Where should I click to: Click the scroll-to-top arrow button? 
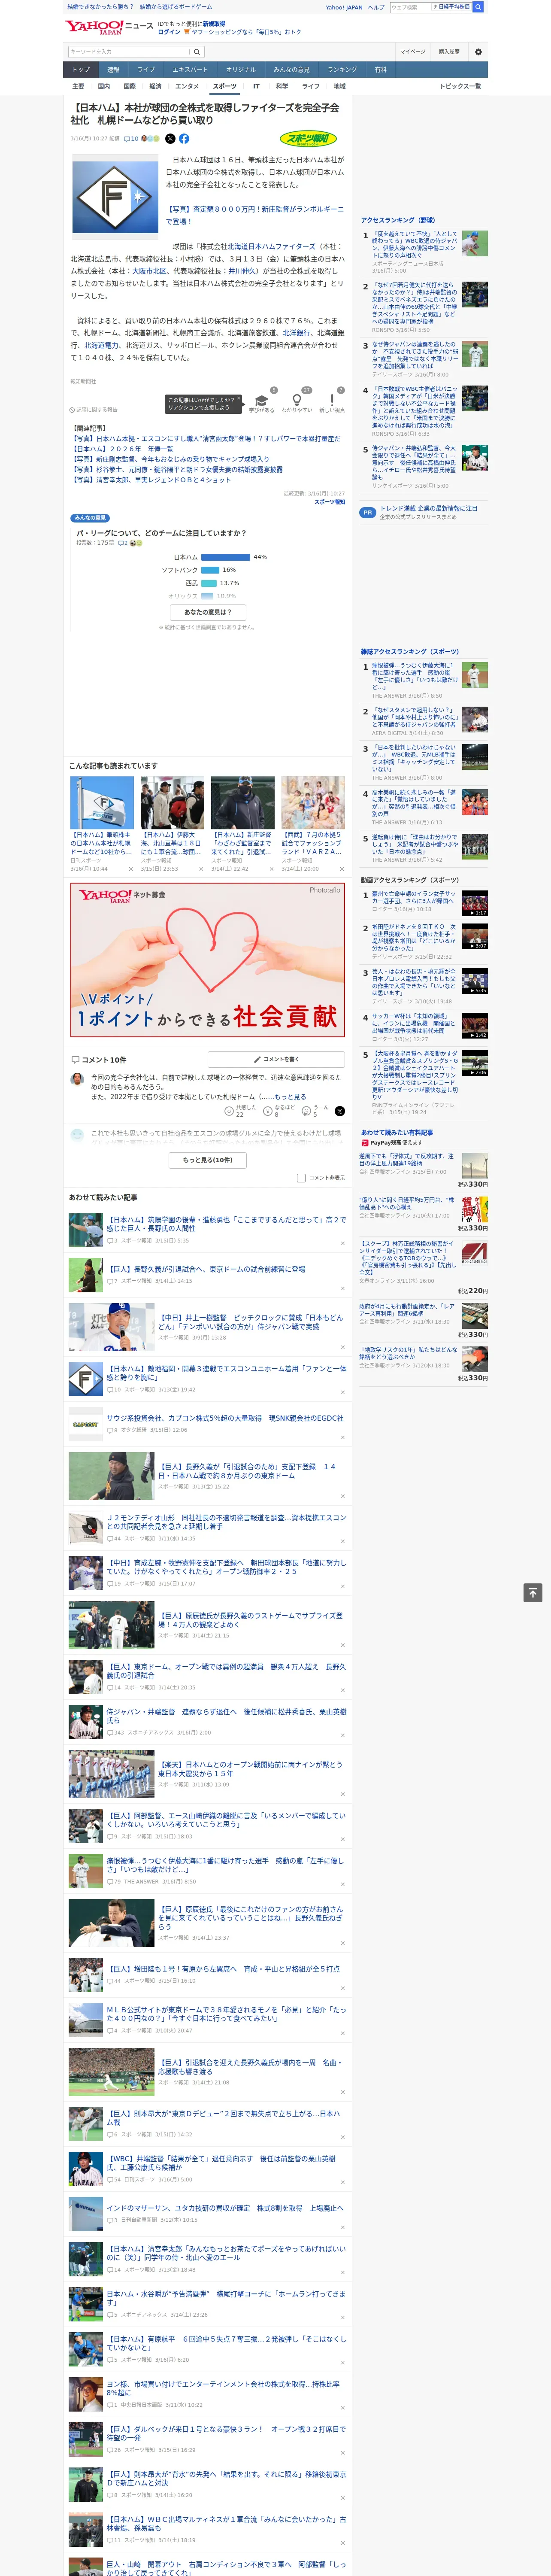pos(533,1593)
